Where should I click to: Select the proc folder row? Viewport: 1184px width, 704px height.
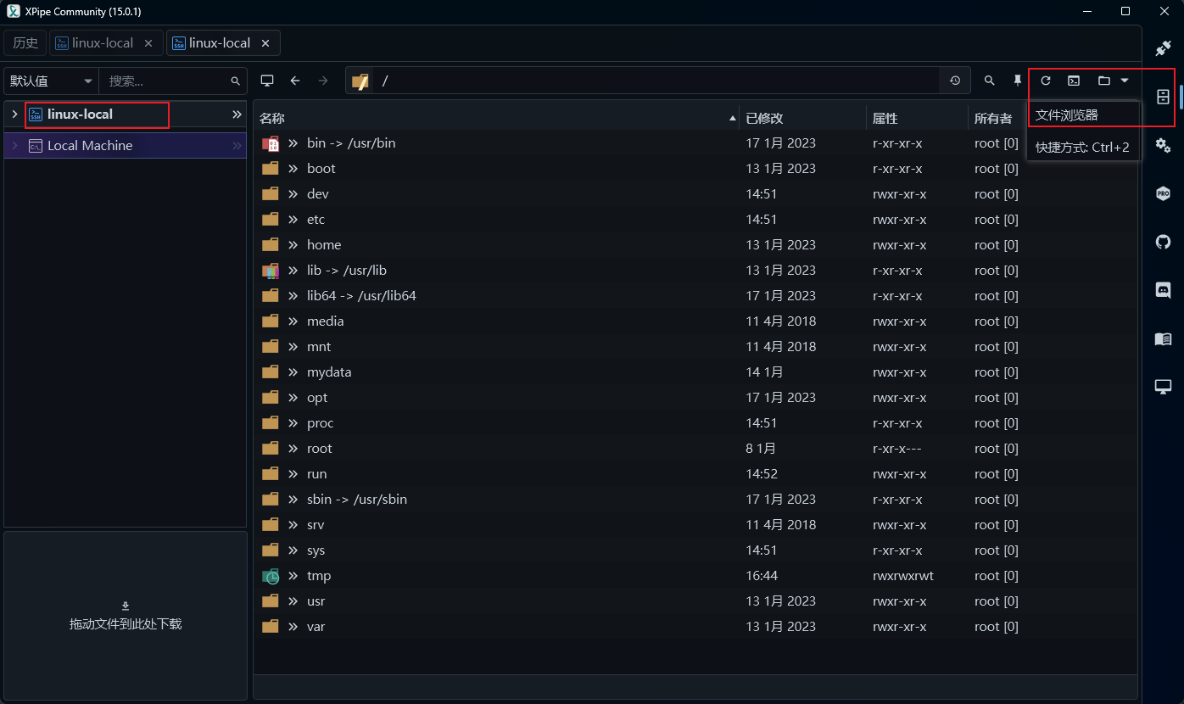point(695,423)
